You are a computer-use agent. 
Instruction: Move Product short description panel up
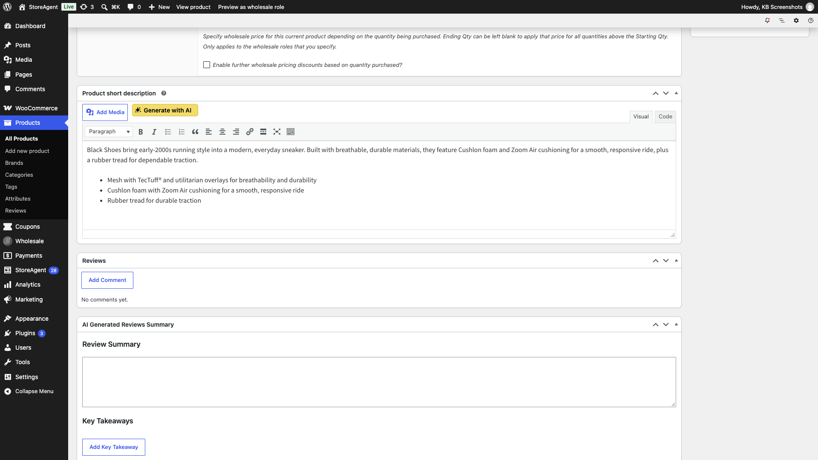pyautogui.click(x=656, y=93)
